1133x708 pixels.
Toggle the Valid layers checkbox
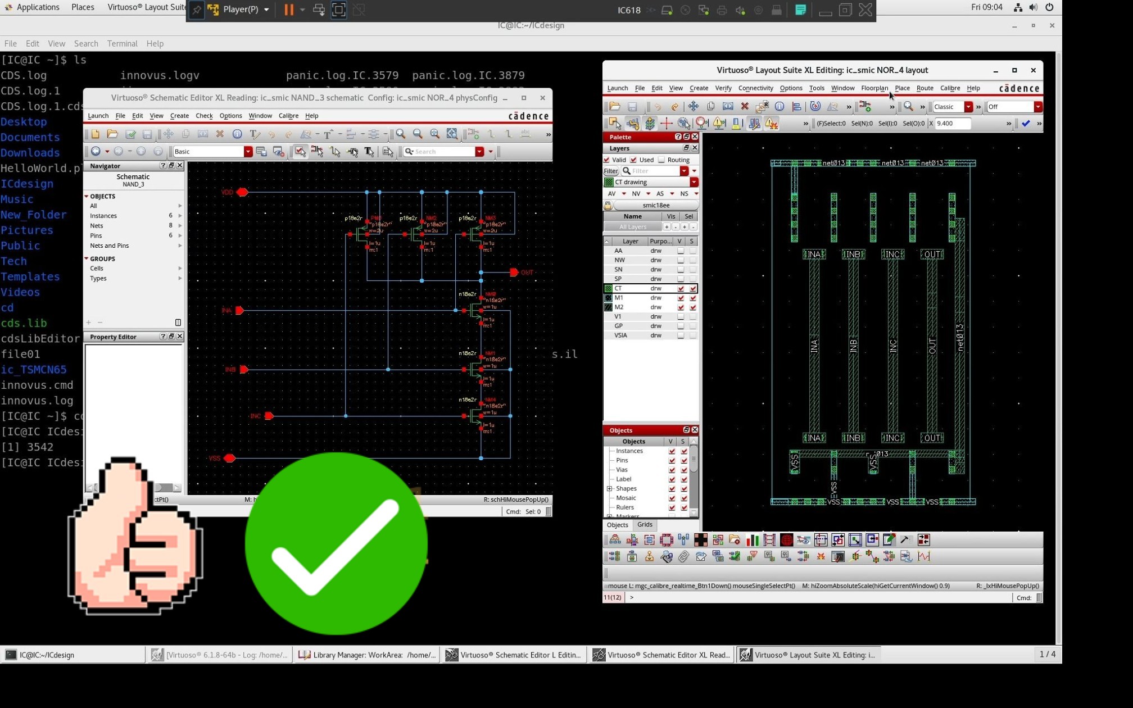[607, 160]
